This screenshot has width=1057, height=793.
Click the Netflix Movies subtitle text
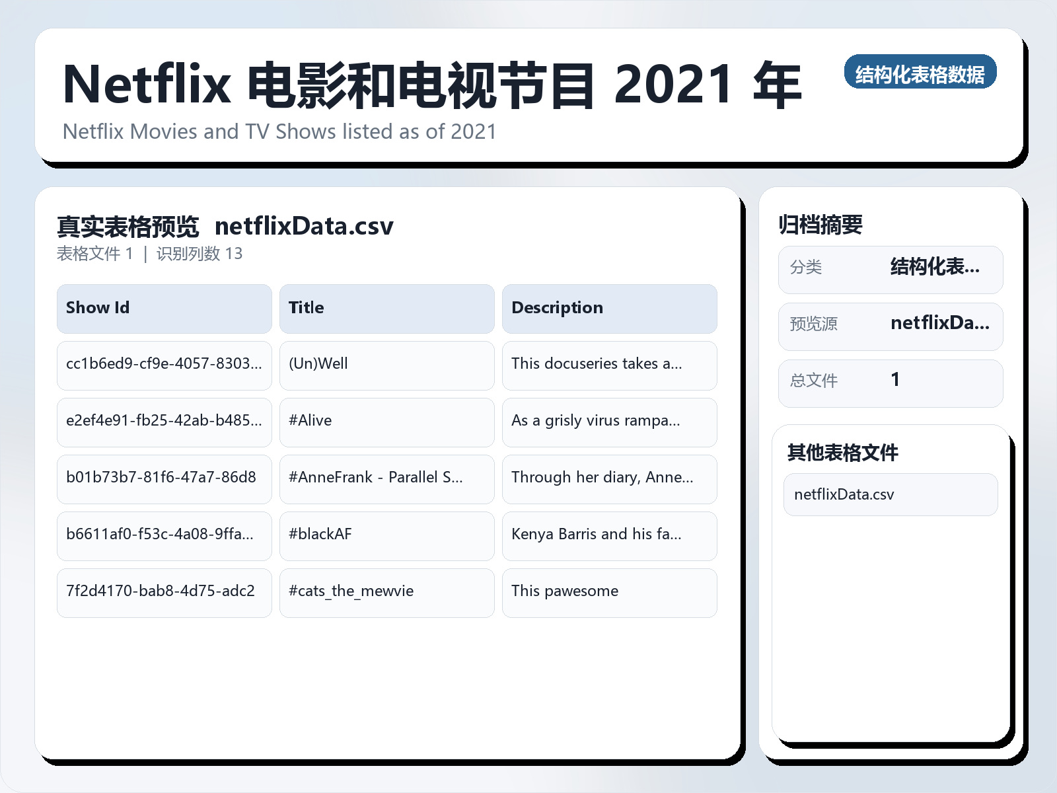(x=279, y=132)
